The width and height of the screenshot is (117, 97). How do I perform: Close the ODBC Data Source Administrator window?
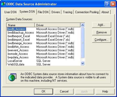pyautogui.click(x=113, y=4)
